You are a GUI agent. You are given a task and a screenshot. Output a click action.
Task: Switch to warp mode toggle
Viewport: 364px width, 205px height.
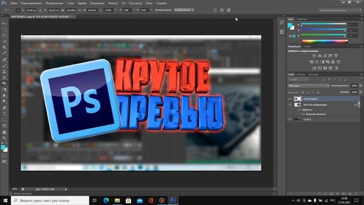pyautogui.click(x=215, y=10)
